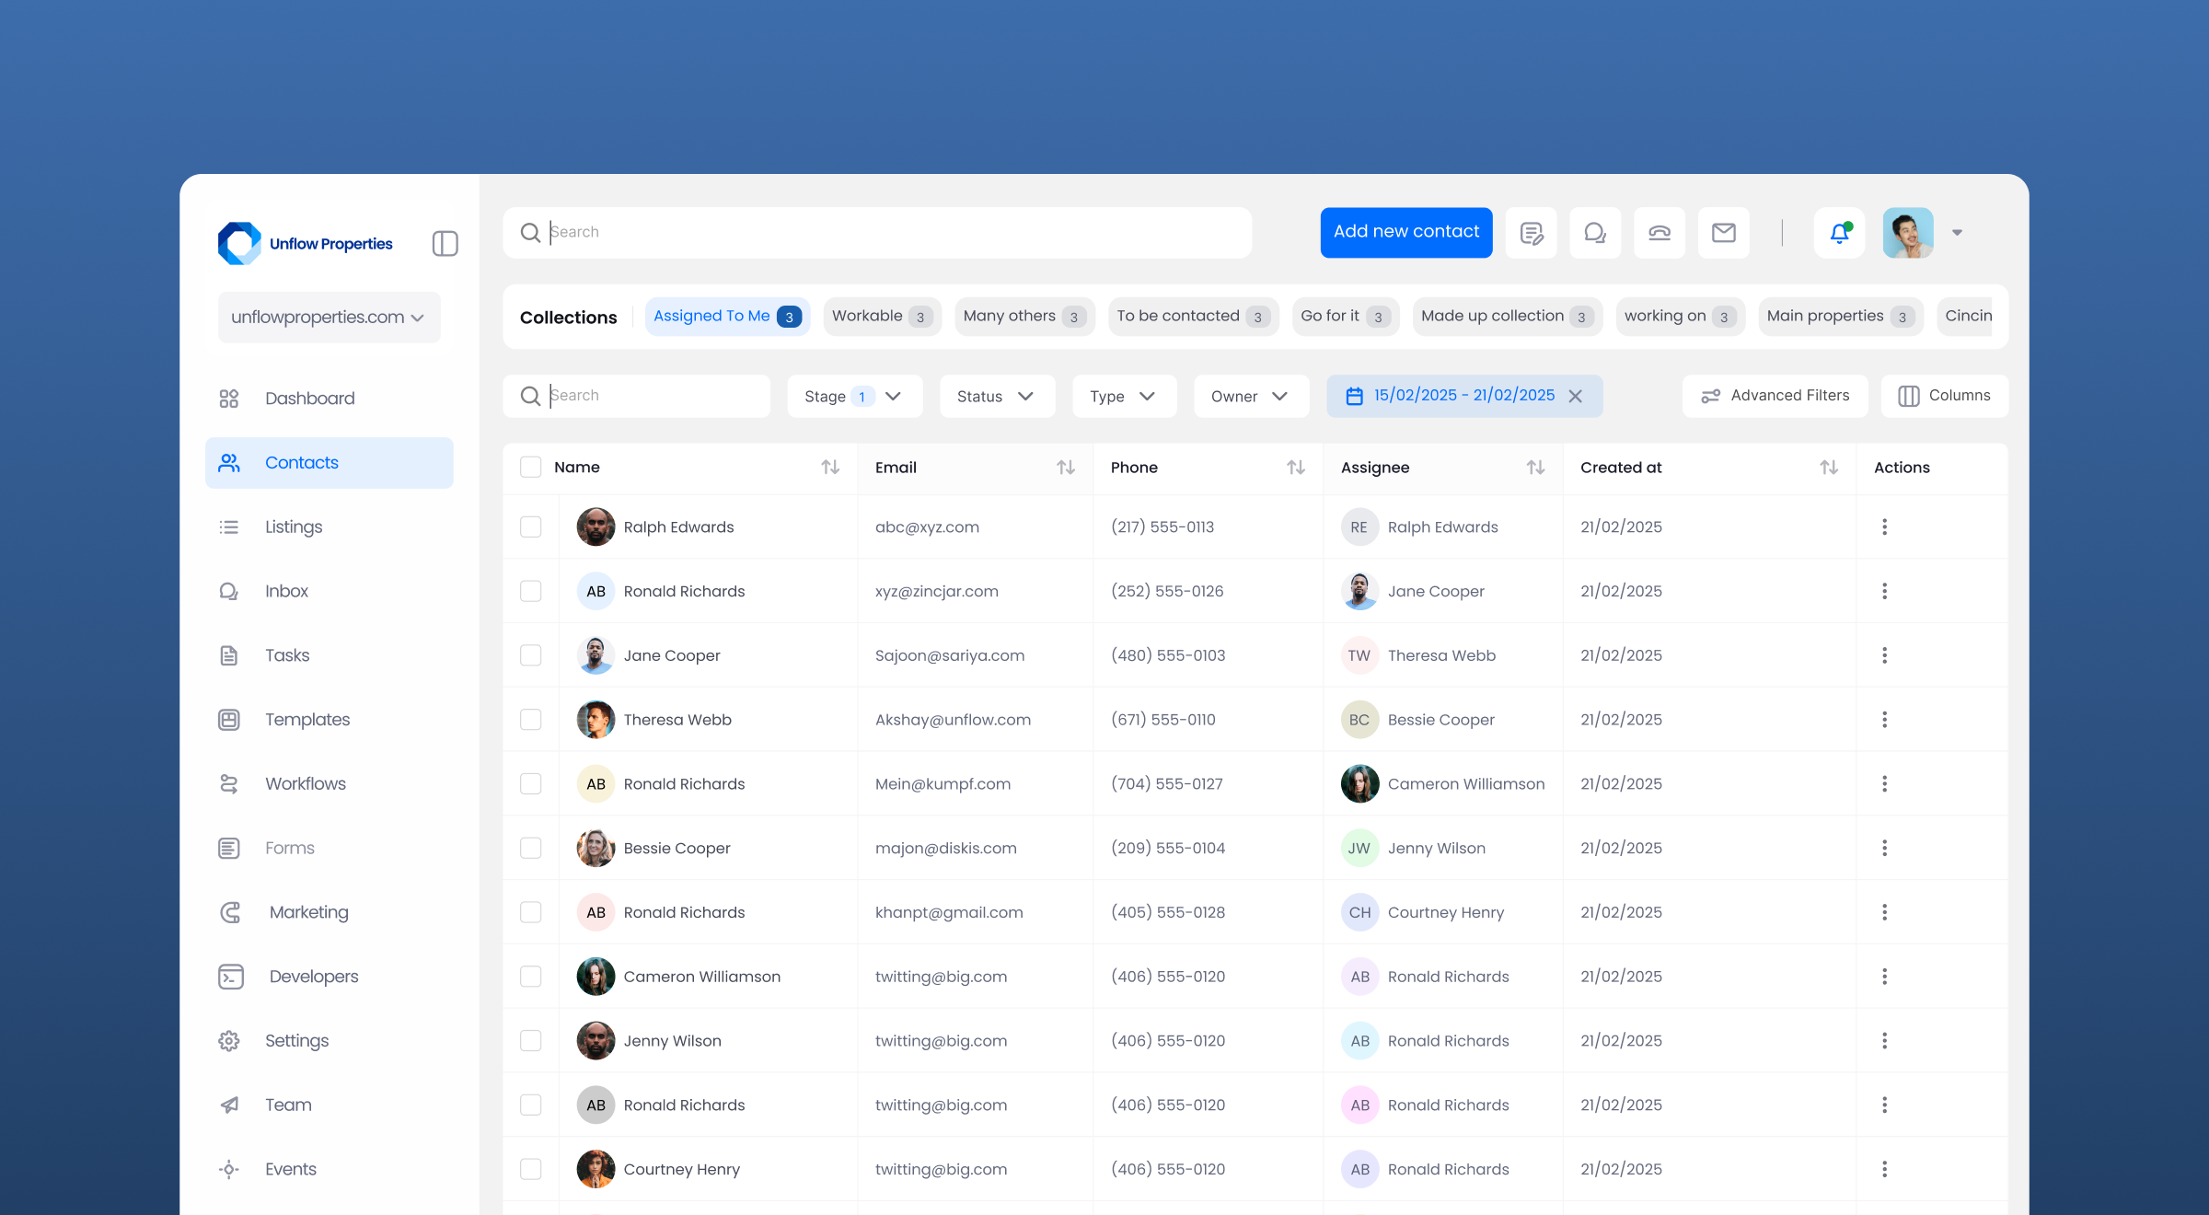This screenshot has height=1215, width=2209.
Task: Check the Mein@kumpf.com contact row
Action: pos(531,783)
